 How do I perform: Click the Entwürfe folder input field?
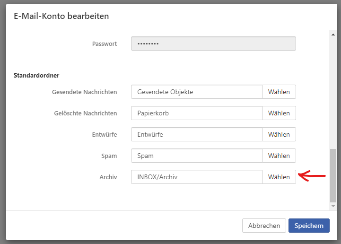click(x=196, y=134)
